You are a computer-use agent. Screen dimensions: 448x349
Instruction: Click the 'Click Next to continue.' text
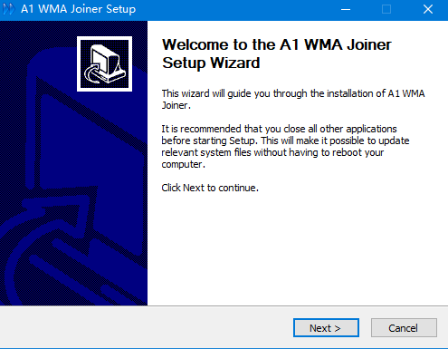click(210, 188)
